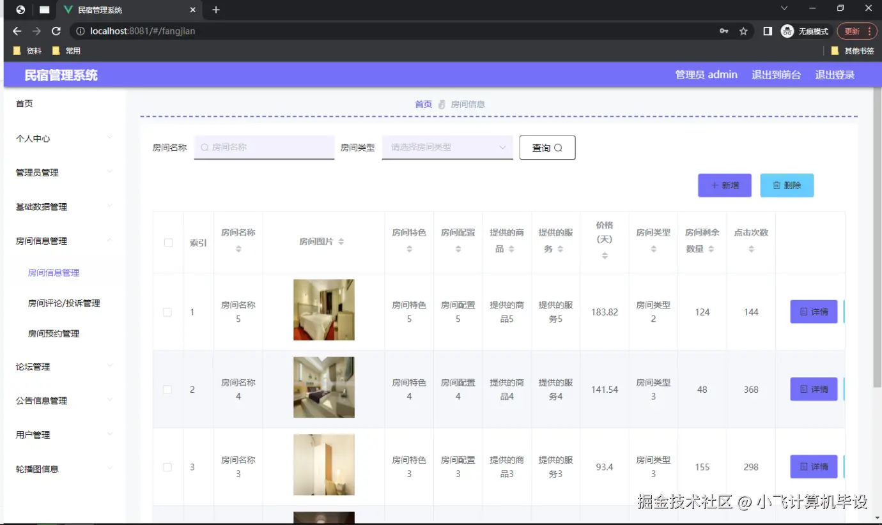The height and width of the screenshot is (525, 882).
Task: Click the 查询 search button
Action: [547, 148]
